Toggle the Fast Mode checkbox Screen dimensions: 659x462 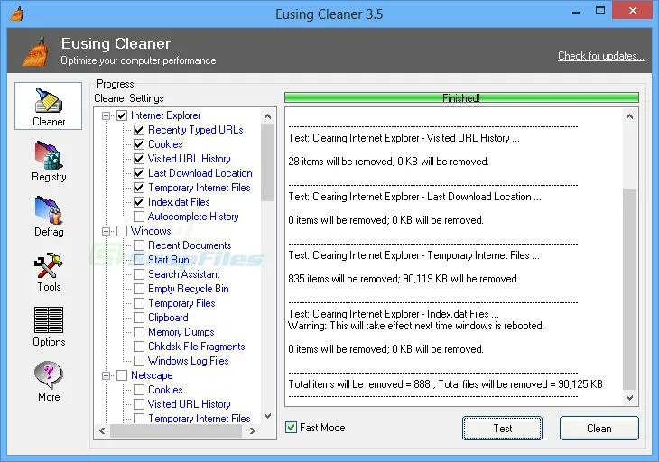click(x=291, y=428)
